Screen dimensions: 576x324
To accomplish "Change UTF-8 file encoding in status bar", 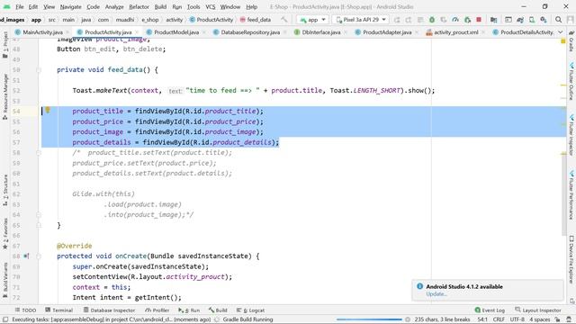I will coord(517,319).
